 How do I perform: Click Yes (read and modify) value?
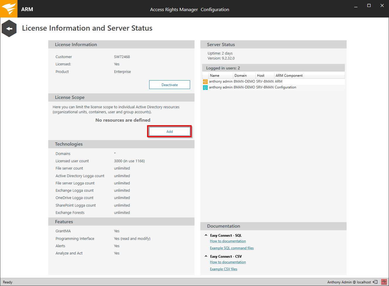click(132, 239)
